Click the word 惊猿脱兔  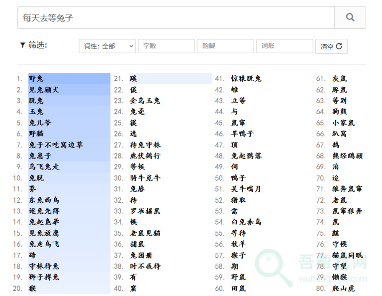pyautogui.click(x=246, y=79)
